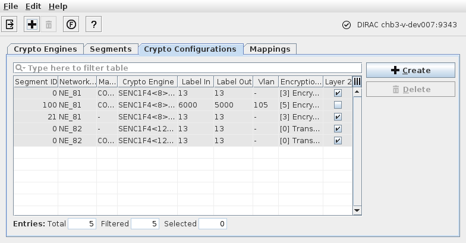Click the table scrollbar down arrow
Screen dimensions: 466x243
[x=357, y=210]
